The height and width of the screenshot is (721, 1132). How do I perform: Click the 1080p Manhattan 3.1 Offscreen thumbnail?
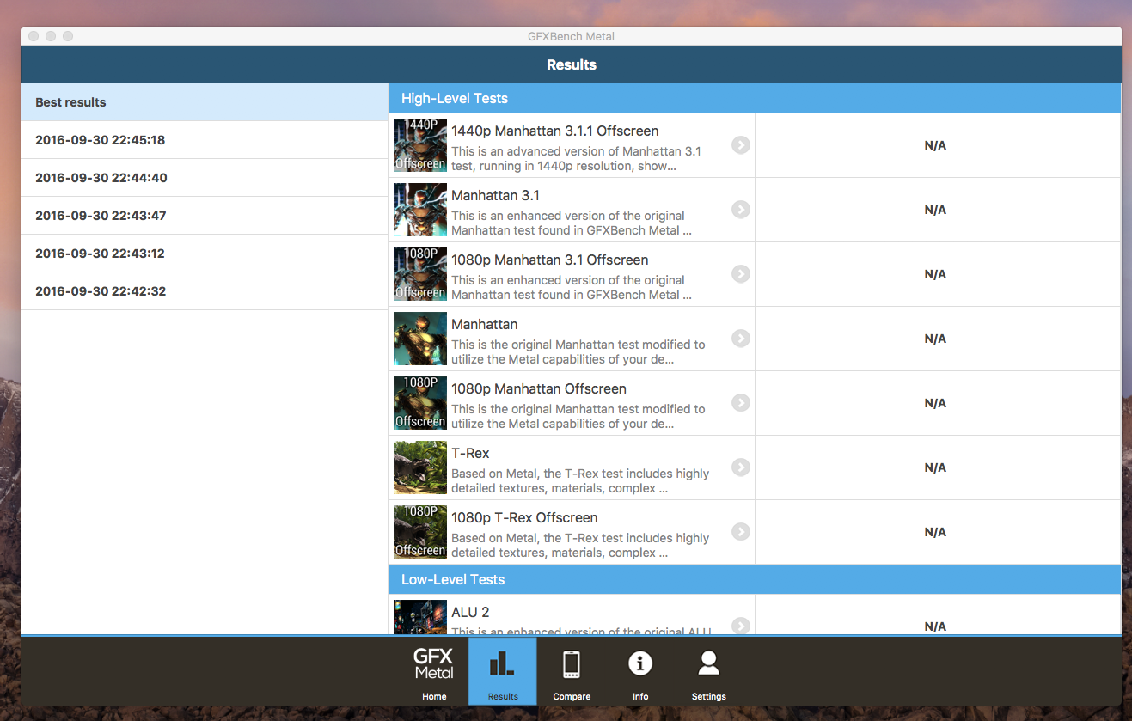420,274
